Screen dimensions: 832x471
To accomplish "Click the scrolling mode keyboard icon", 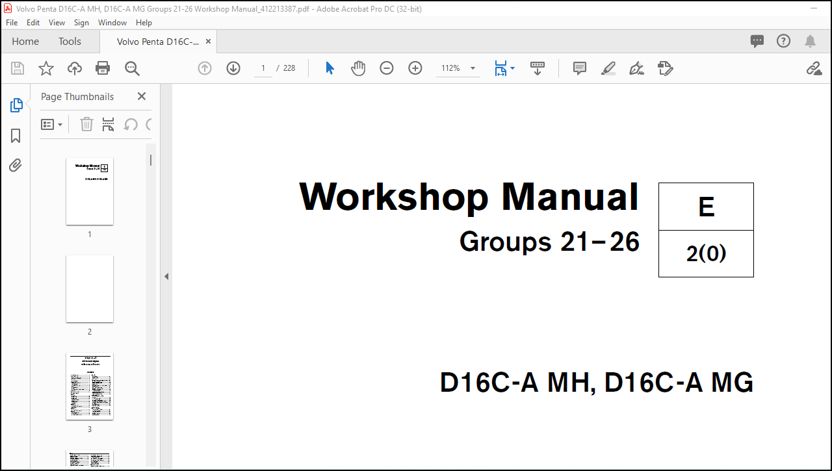I will [538, 68].
